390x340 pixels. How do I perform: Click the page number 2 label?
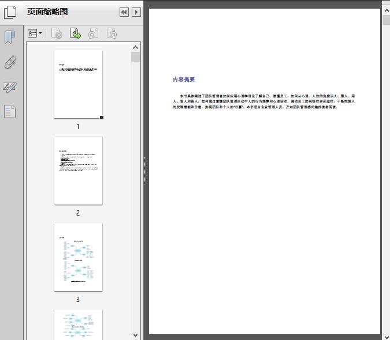(78, 213)
